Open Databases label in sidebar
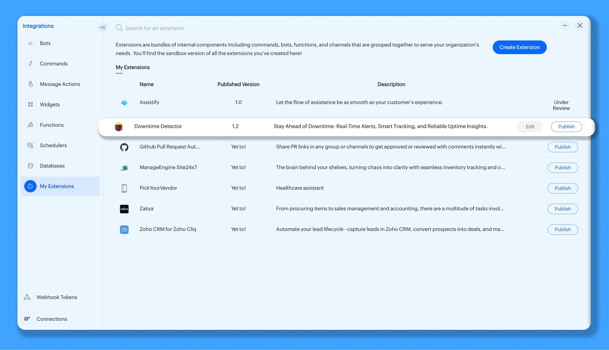 52,166
